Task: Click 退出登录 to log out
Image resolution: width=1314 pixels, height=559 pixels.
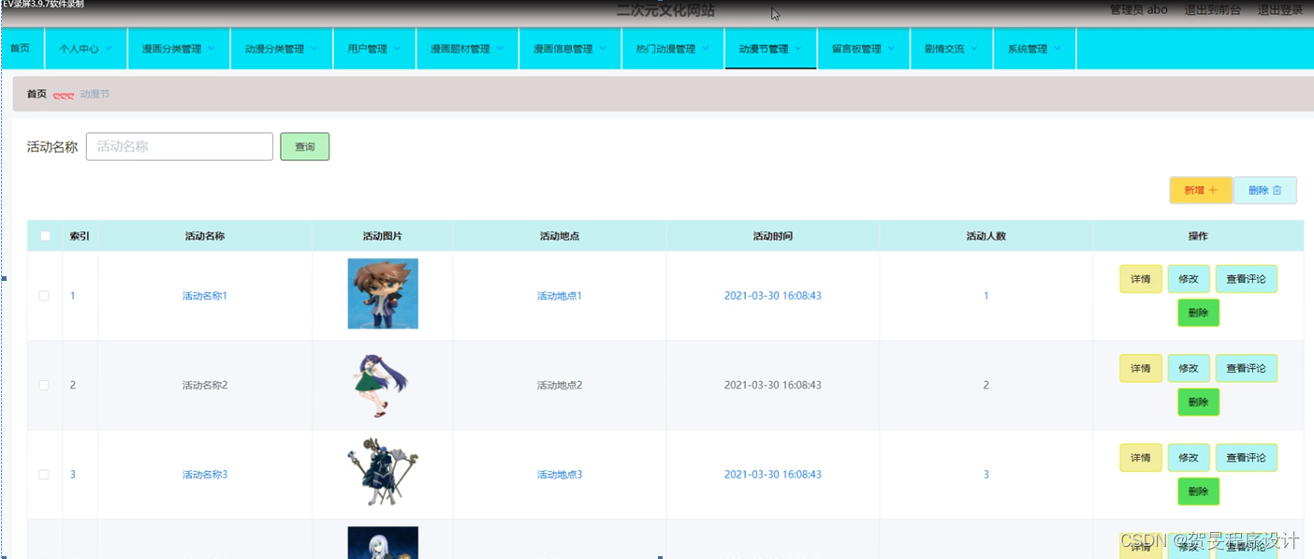Action: (x=1279, y=10)
